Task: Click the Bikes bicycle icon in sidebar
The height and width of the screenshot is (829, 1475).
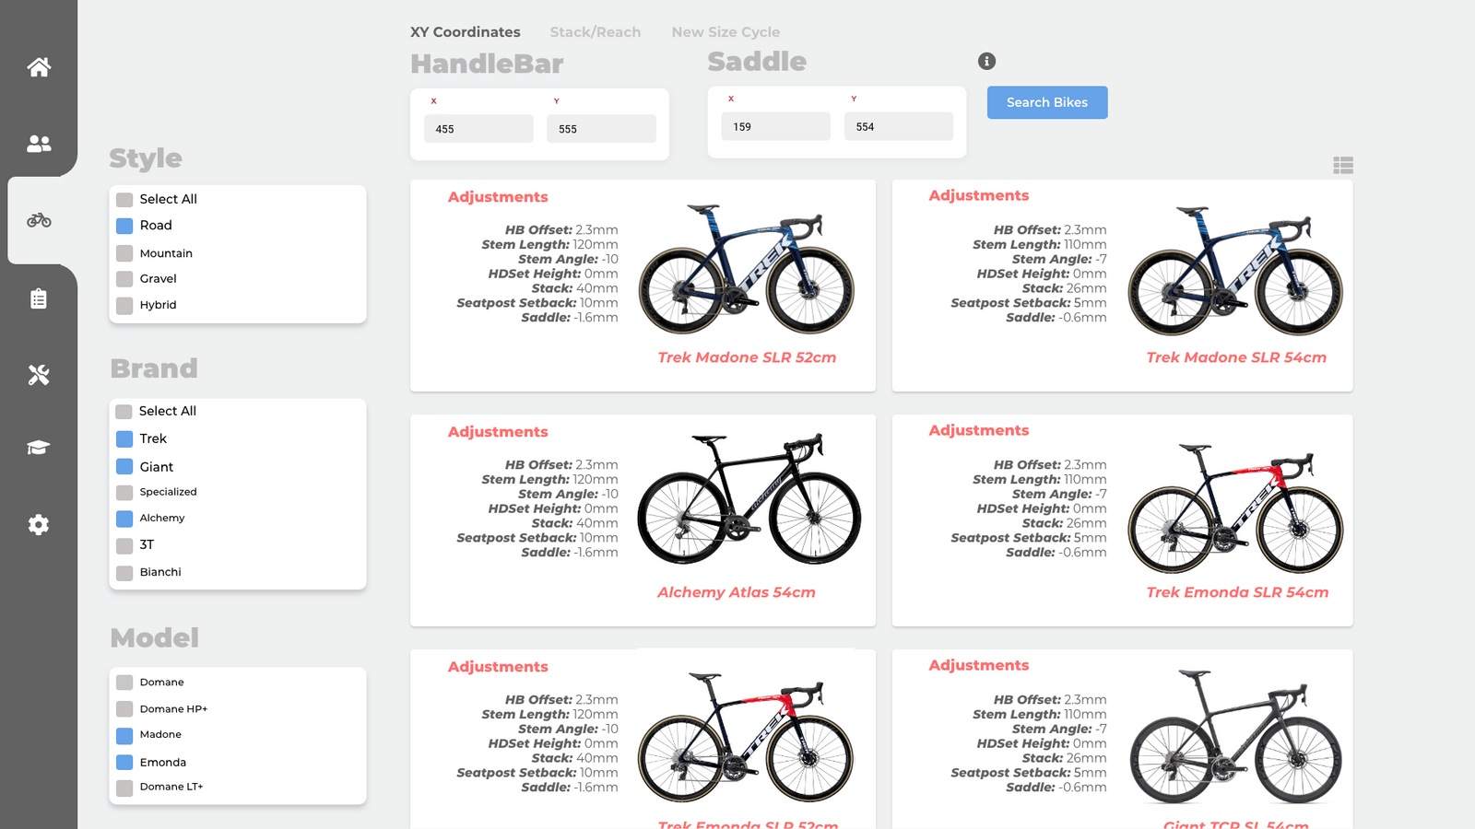Action: (x=38, y=221)
